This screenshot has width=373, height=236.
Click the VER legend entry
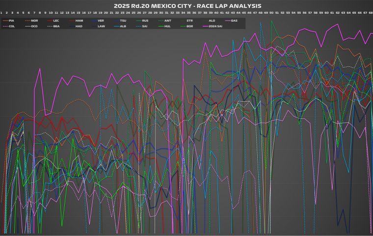[101, 21]
